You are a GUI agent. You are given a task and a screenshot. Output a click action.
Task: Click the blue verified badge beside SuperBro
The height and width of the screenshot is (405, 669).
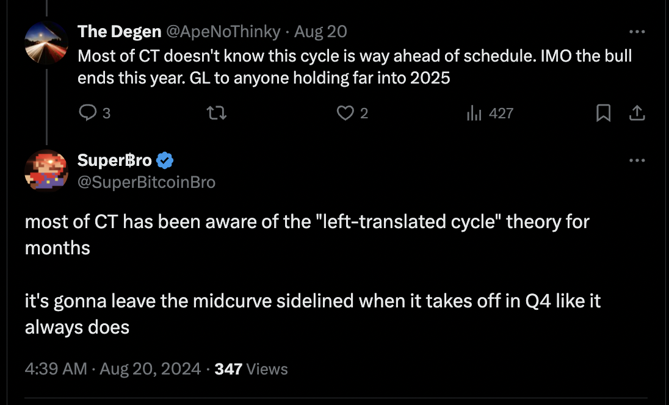click(x=165, y=160)
